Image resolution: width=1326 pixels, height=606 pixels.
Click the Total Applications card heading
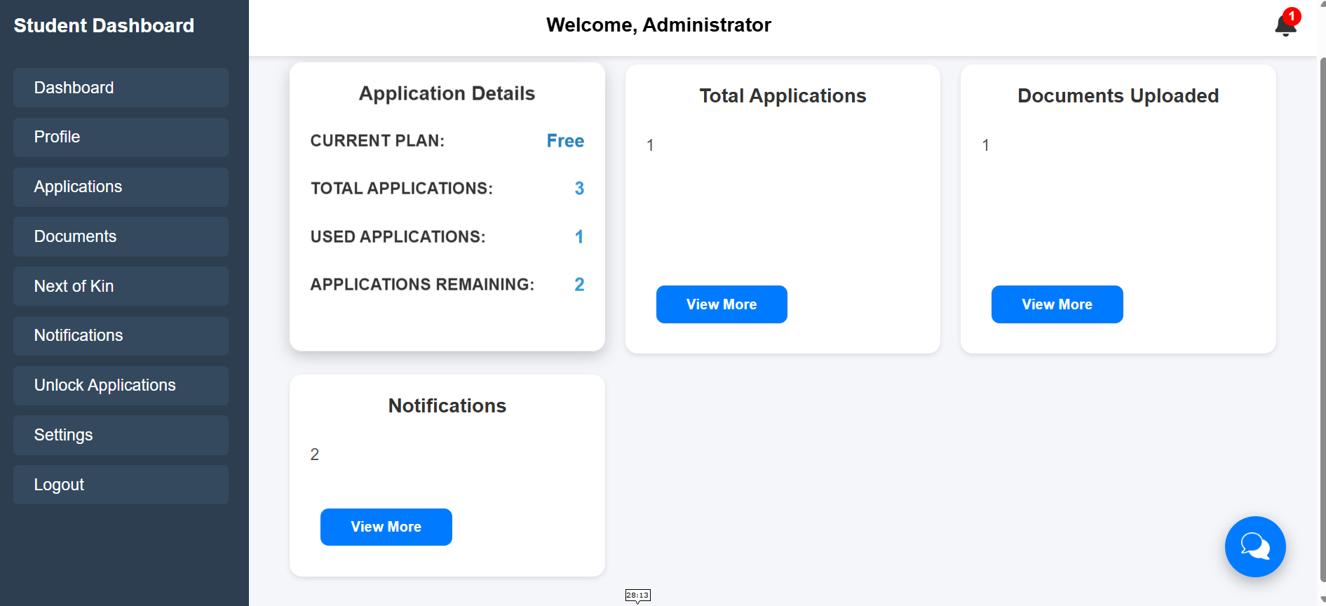(783, 95)
